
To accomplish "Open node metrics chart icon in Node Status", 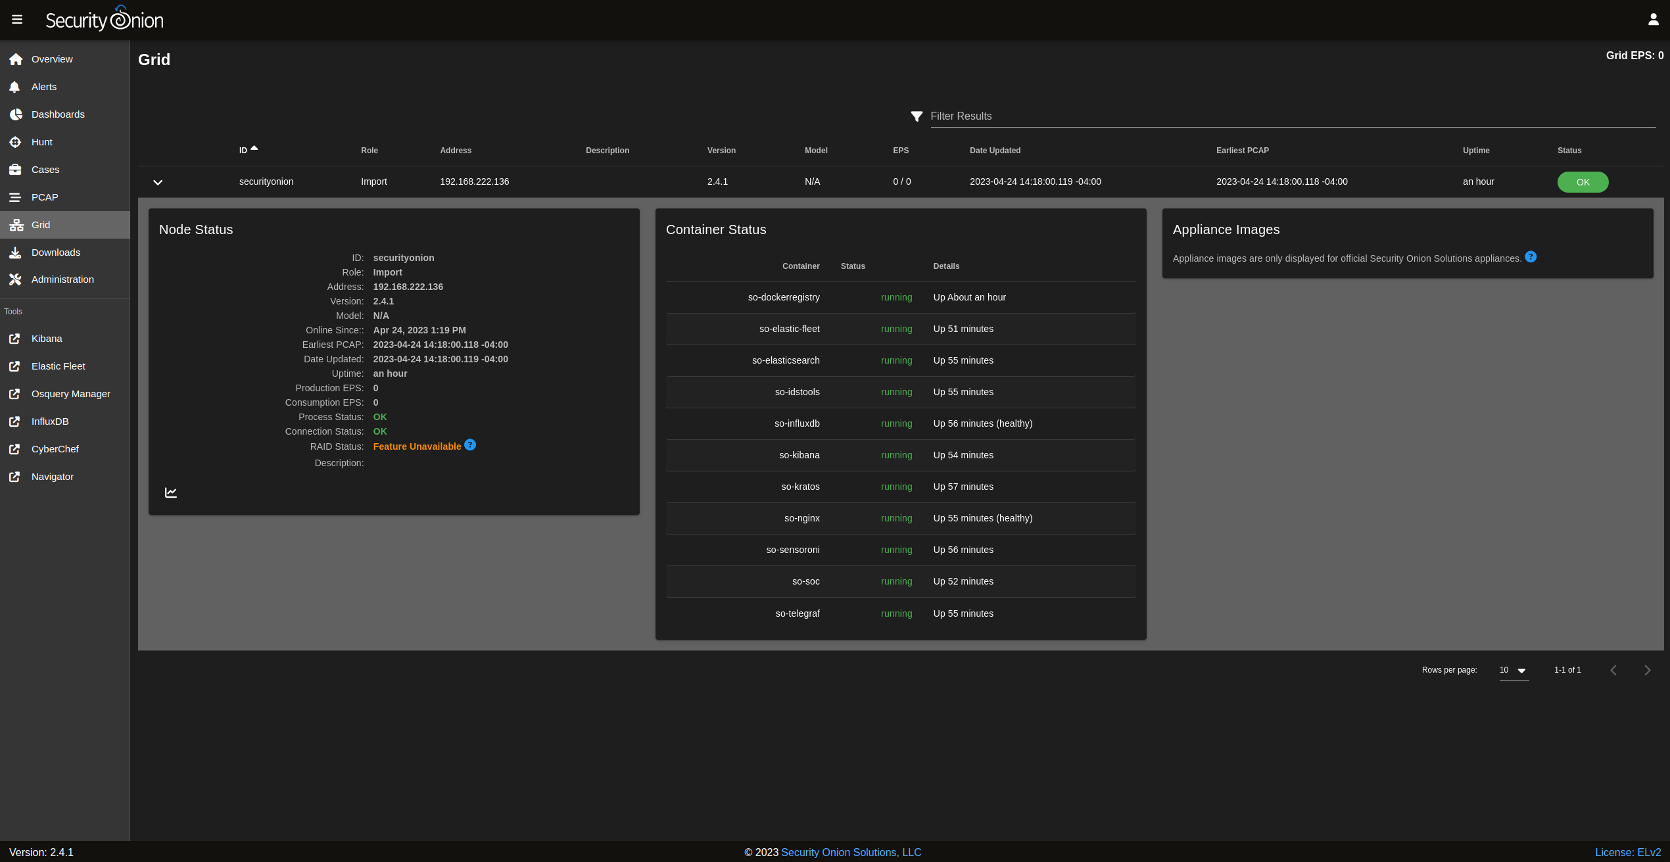I will point(171,492).
